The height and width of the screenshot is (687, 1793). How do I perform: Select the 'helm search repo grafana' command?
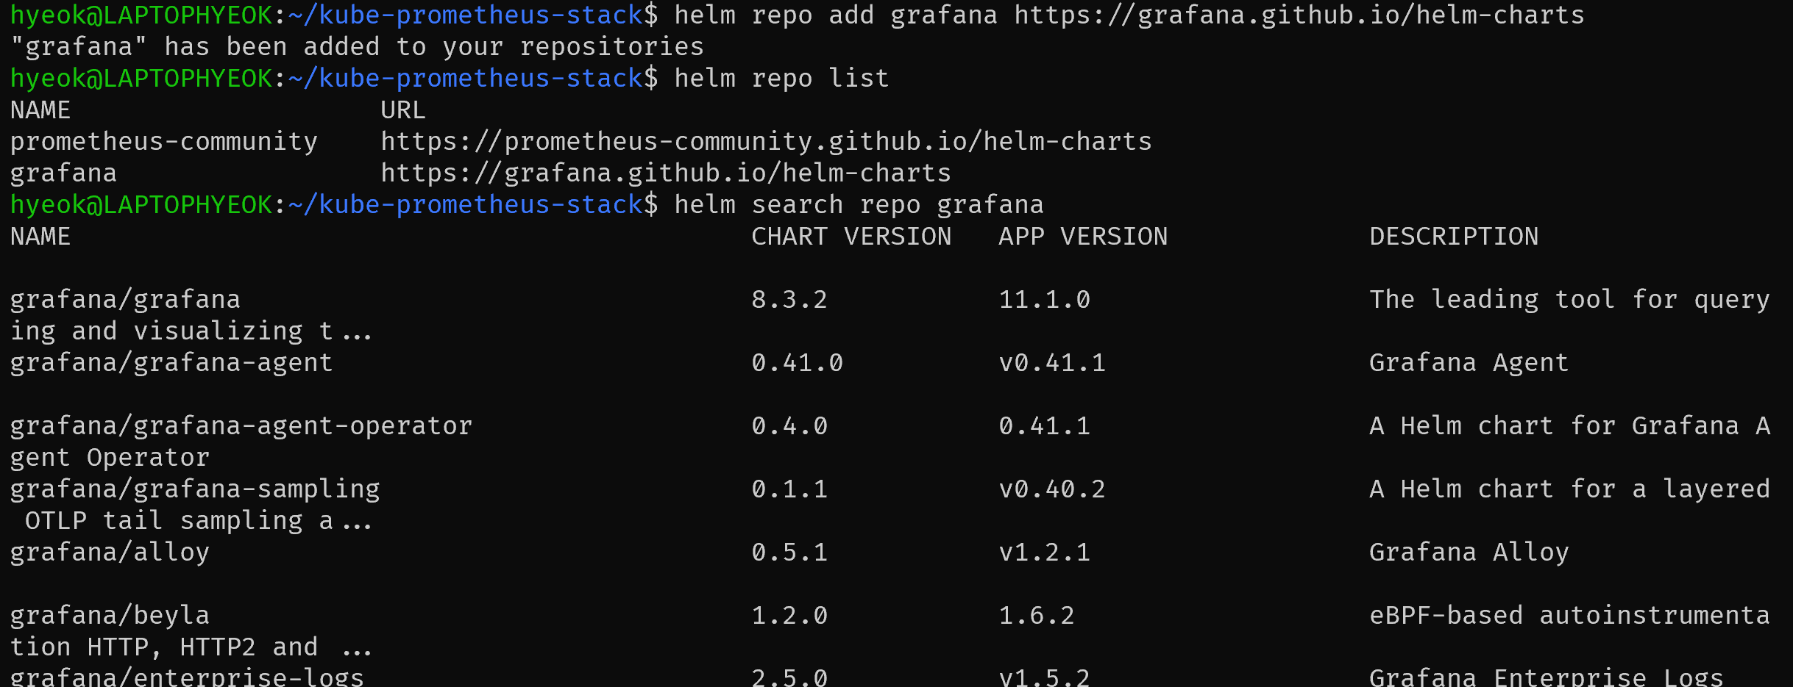click(x=859, y=205)
